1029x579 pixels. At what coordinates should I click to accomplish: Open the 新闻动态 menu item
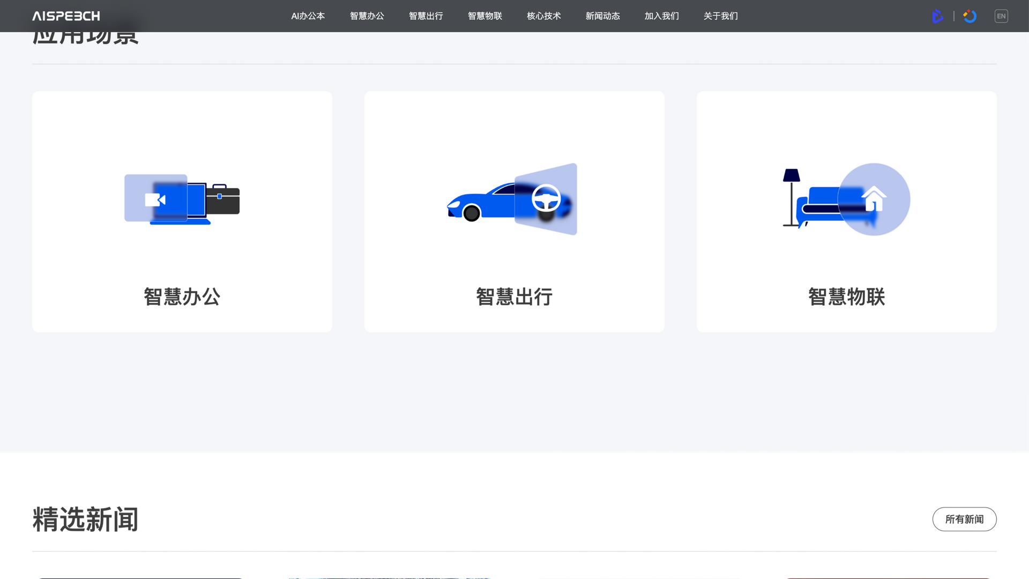[603, 16]
